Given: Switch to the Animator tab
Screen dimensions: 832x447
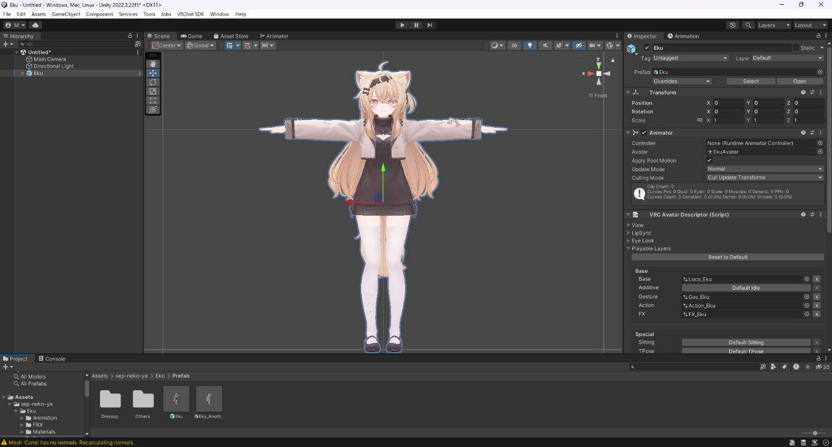Looking at the screenshot, I should (x=273, y=36).
